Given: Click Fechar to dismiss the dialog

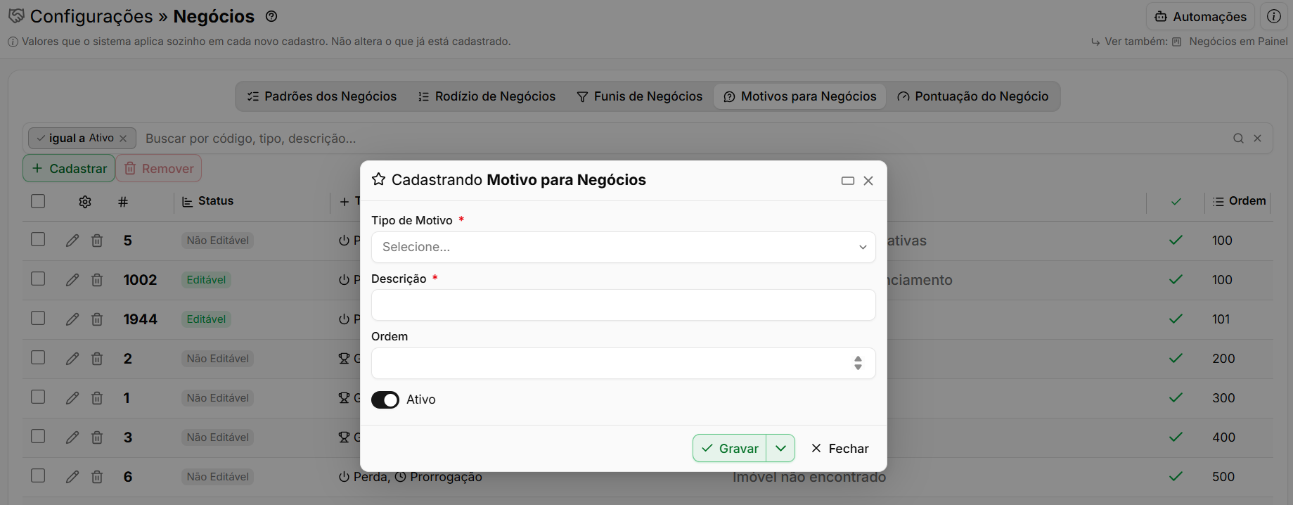Looking at the screenshot, I should [840, 448].
